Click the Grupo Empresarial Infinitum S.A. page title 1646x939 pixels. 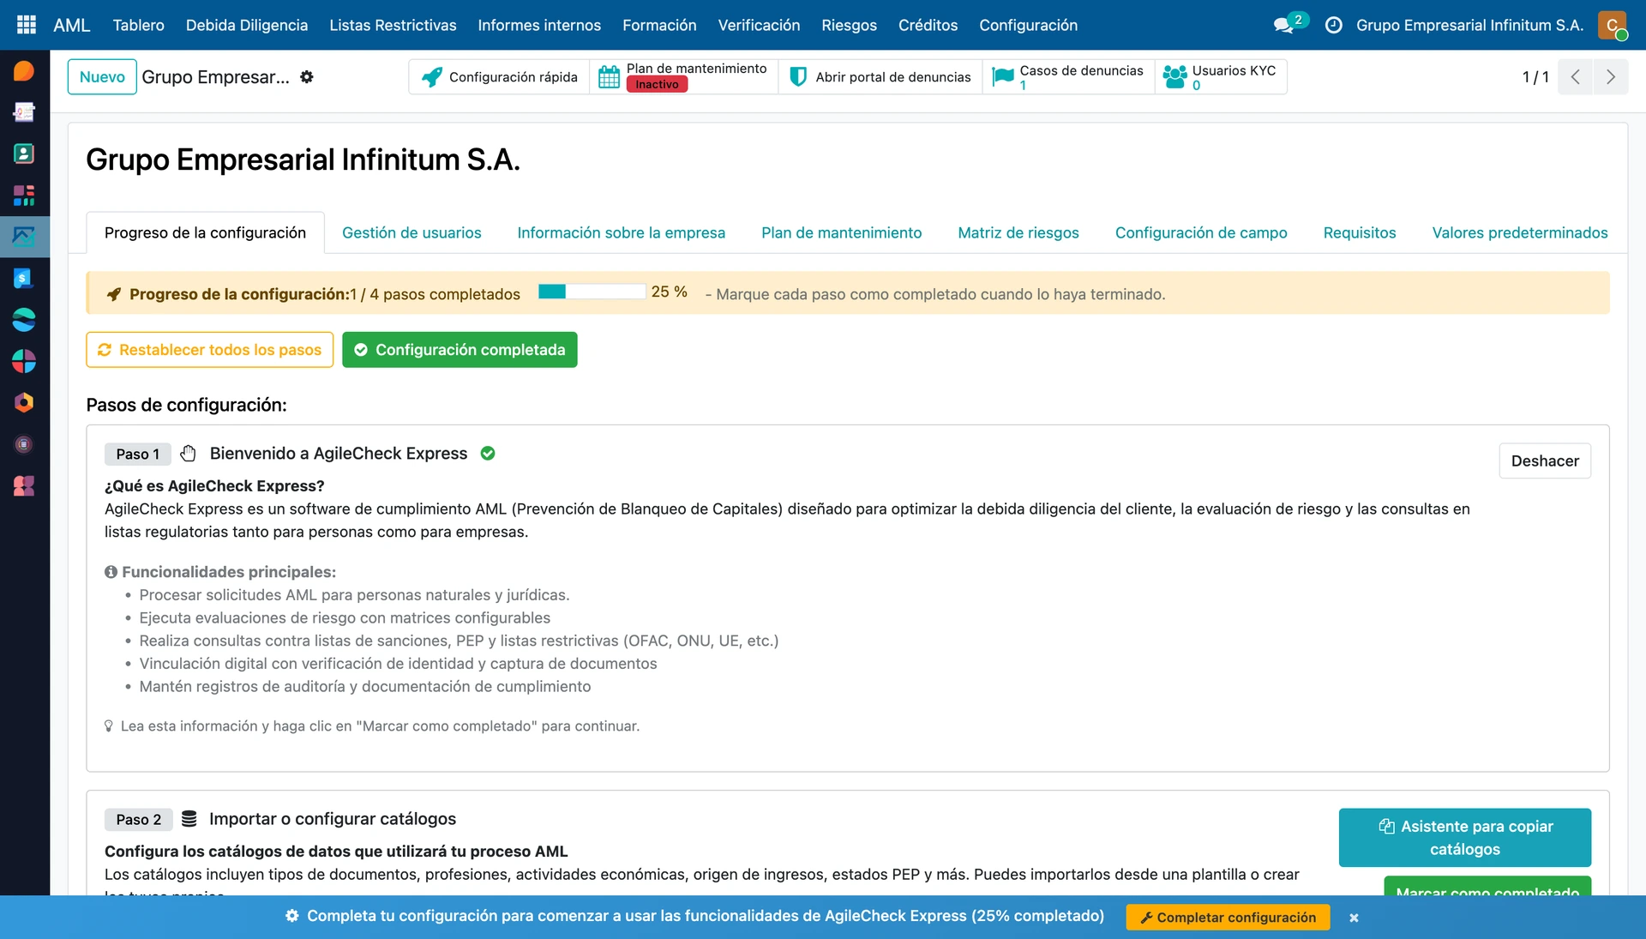(x=303, y=160)
